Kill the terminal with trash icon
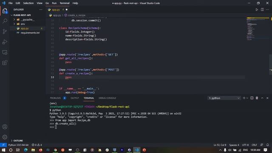Viewport: 272px width, 153px height. (257, 98)
